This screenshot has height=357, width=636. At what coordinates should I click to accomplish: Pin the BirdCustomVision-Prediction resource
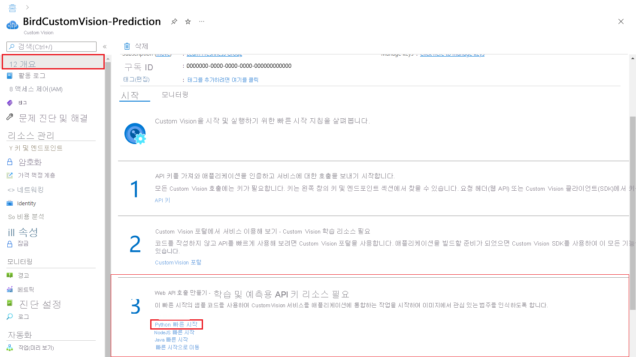click(174, 21)
